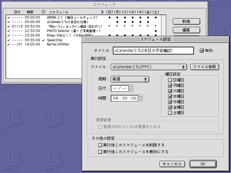Enable 実行後このスケジュールを無効にする checkbox

click(x=100, y=152)
